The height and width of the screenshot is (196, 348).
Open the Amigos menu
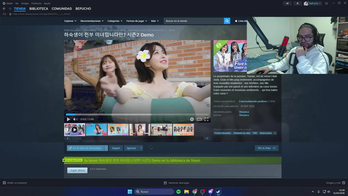point(25,3)
